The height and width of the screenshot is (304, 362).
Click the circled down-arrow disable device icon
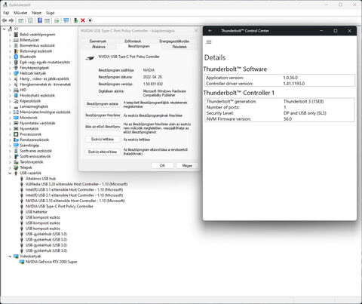pos(90,20)
